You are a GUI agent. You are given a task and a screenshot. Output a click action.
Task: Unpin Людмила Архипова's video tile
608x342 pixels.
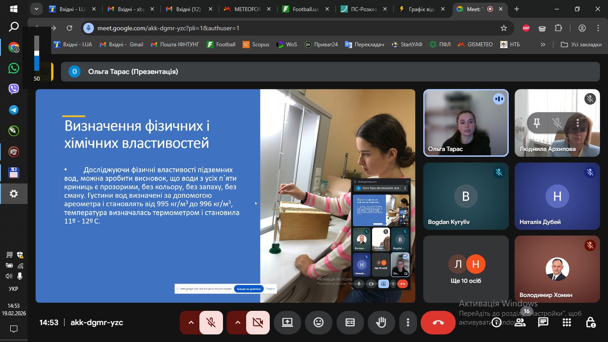(x=537, y=123)
